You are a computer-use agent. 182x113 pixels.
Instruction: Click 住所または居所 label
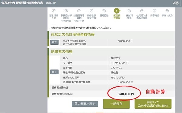tap(71, 77)
